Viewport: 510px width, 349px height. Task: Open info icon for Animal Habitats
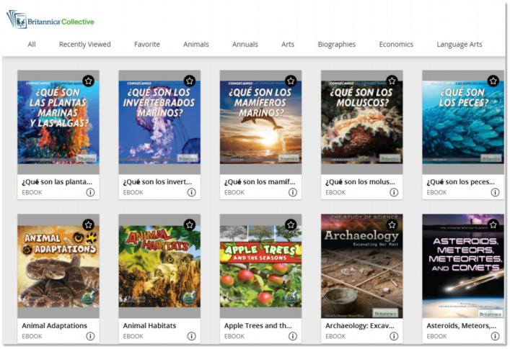click(191, 336)
